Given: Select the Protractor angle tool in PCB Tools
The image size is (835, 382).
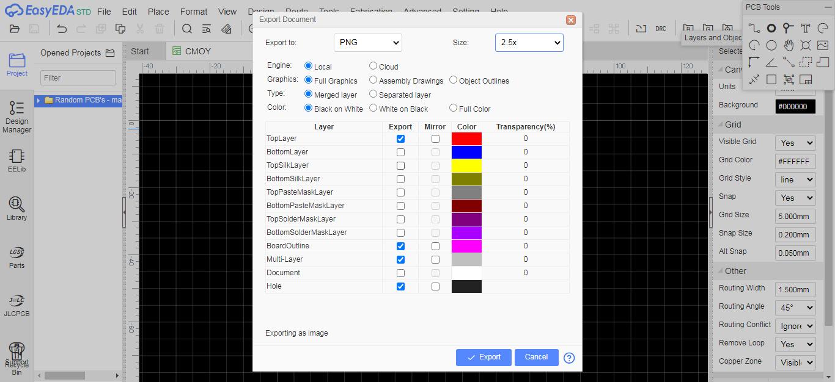Looking at the screenshot, I should (771, 62).
